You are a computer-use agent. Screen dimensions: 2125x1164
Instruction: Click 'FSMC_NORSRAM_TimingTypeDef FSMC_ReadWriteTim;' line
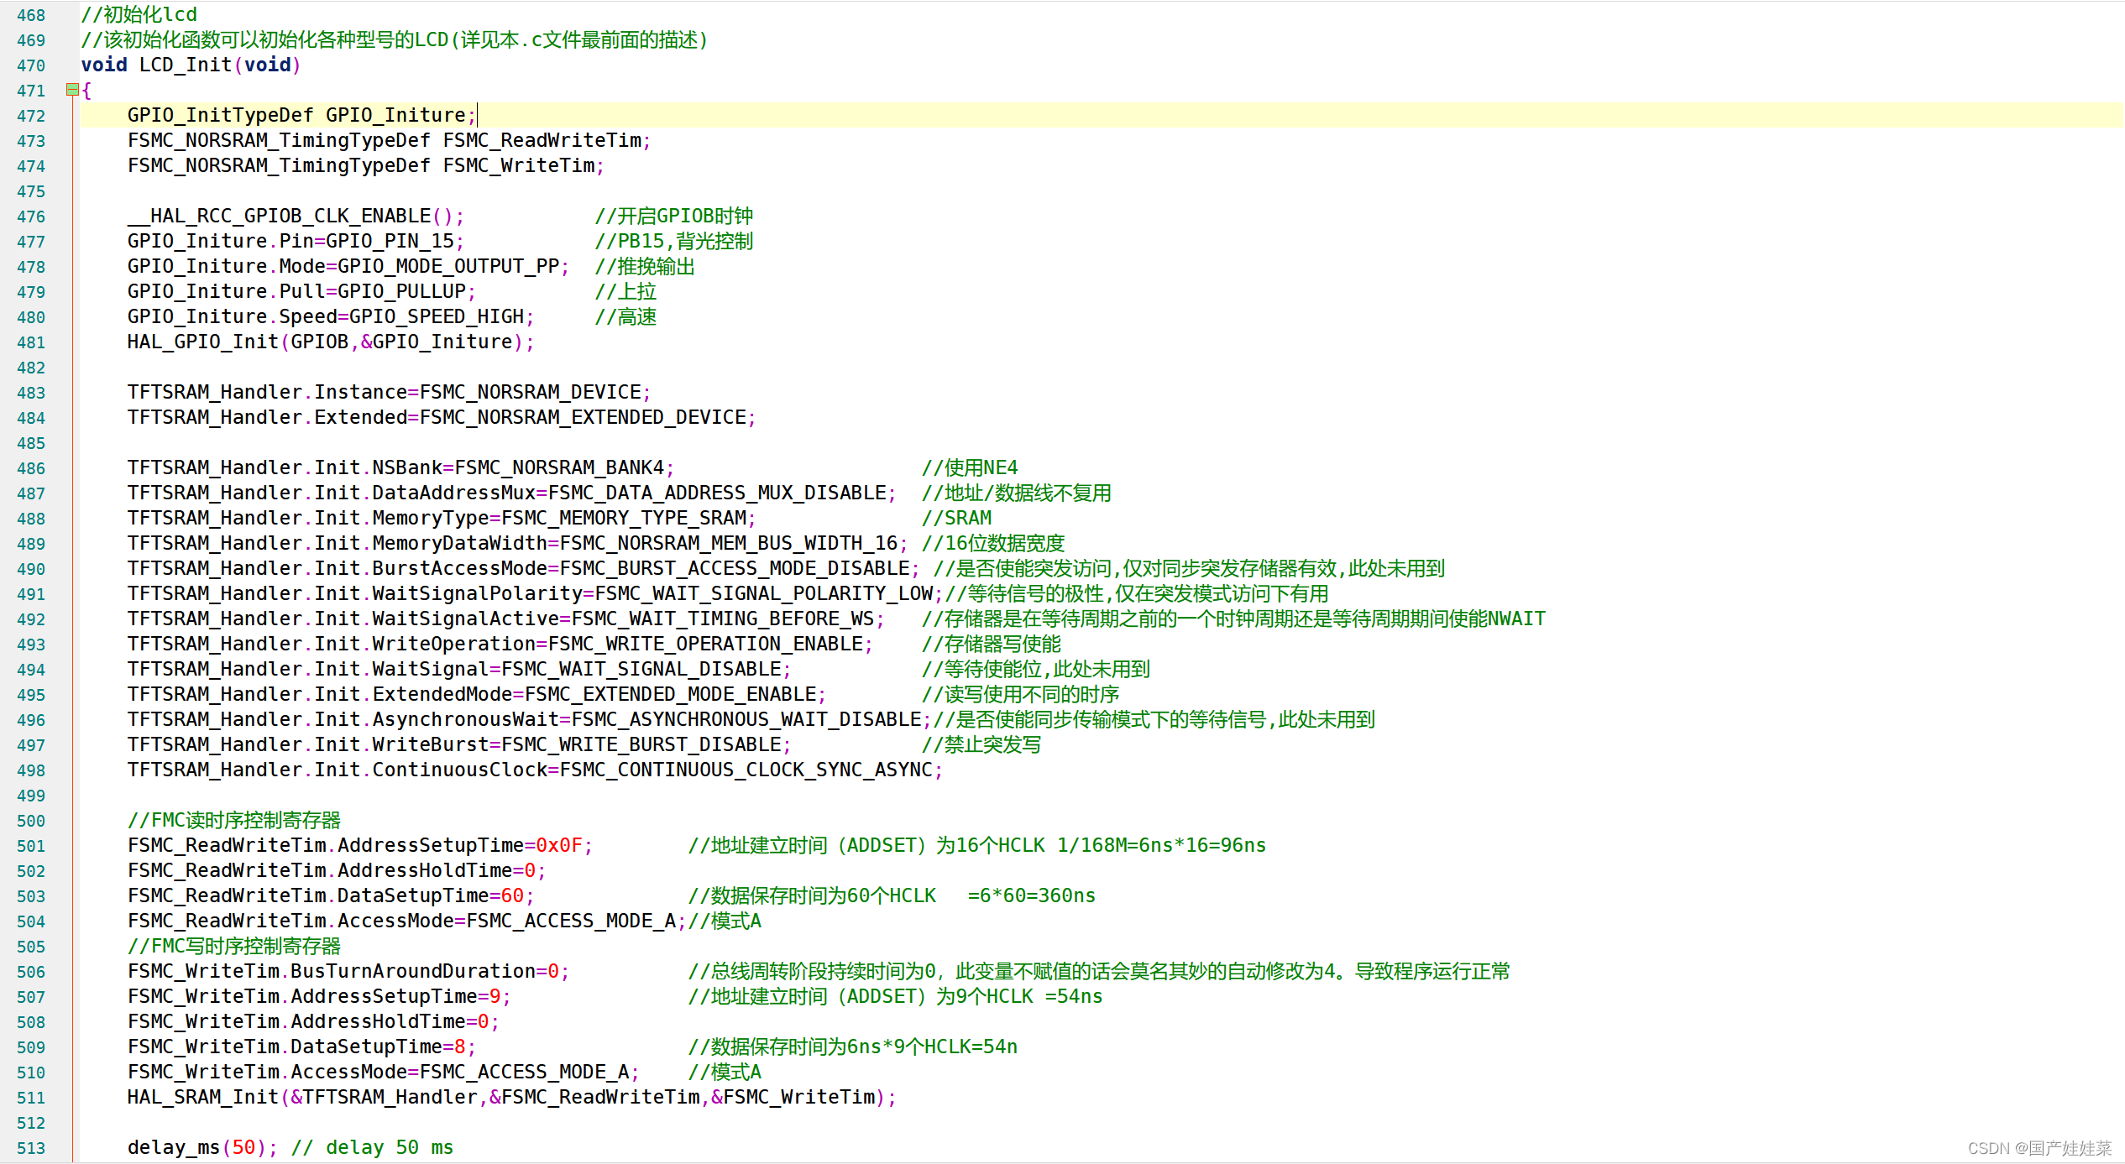pyautogui.click(x=390, y=140)
